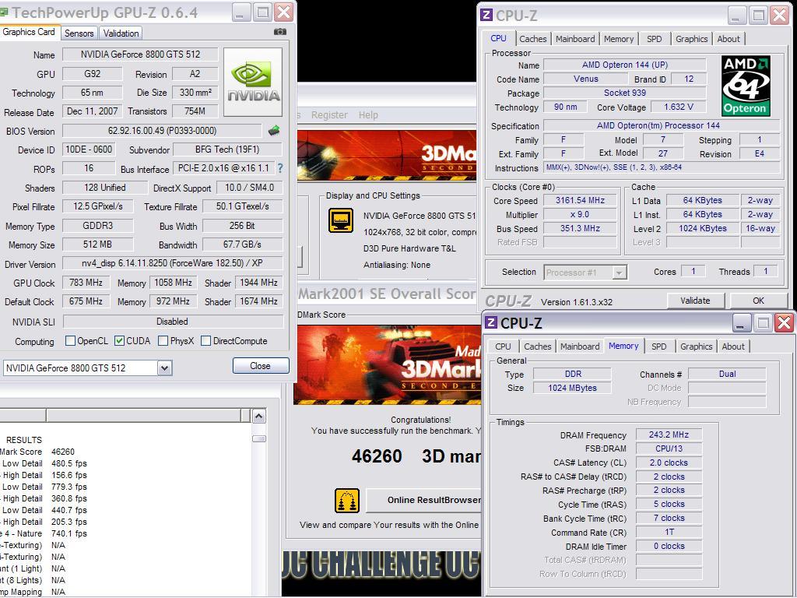The width and height of the screenshot is (797, 598).
Task: Click the Z icon in lower CPU-Z title bar
Action: tap(491, 322)
